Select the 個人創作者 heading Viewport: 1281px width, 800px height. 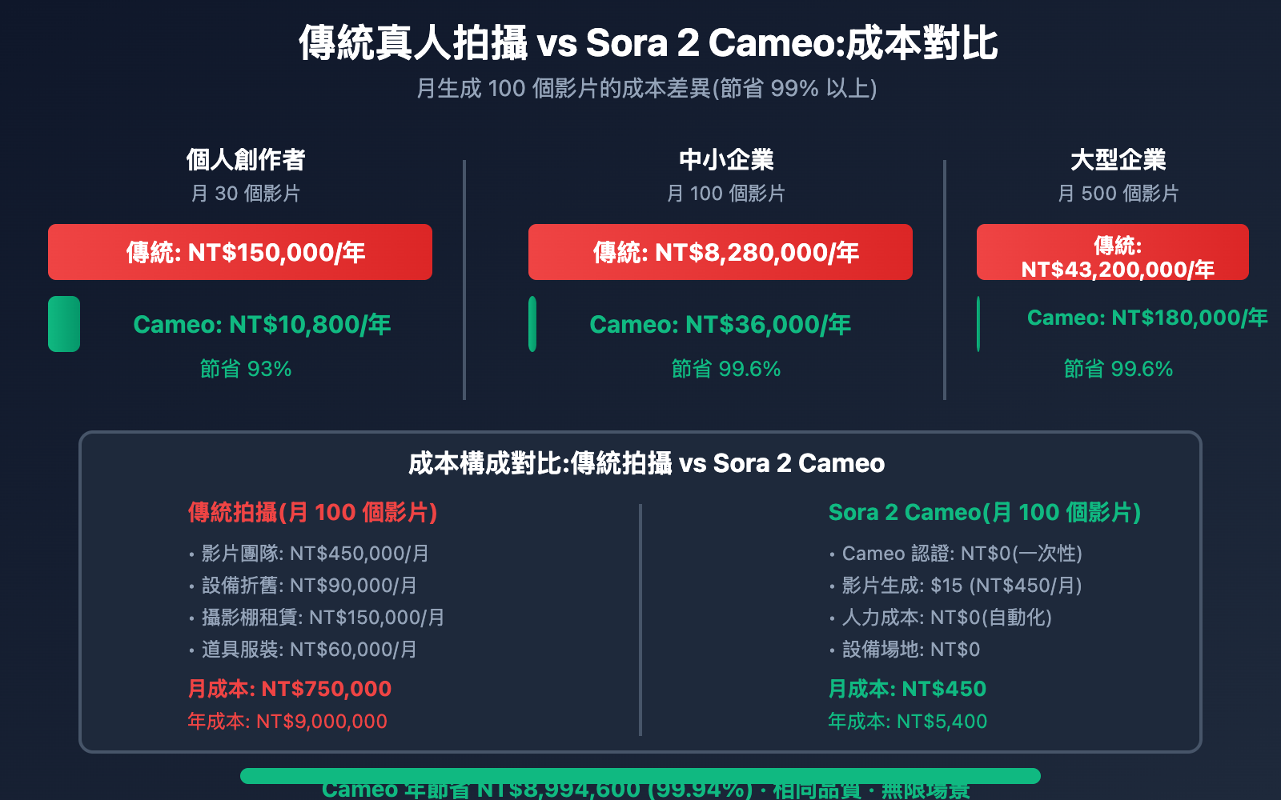(246, 160)
